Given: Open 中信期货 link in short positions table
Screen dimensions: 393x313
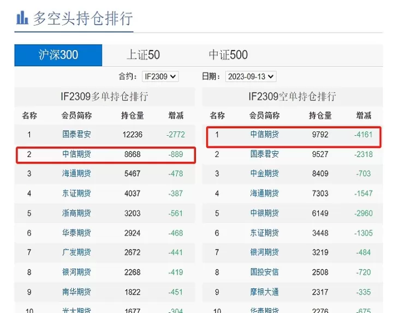Looking at the screenshot, I should (x=264, y=135).
